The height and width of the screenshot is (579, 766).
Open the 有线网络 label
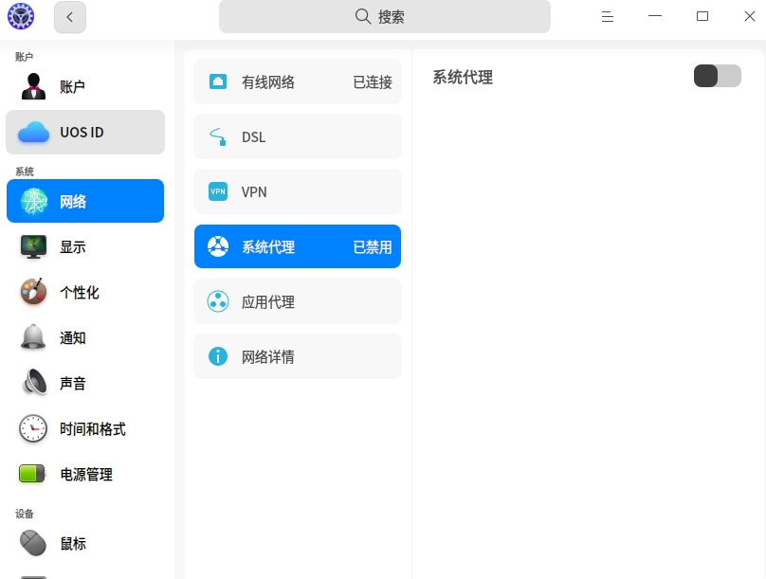point(267,82)
